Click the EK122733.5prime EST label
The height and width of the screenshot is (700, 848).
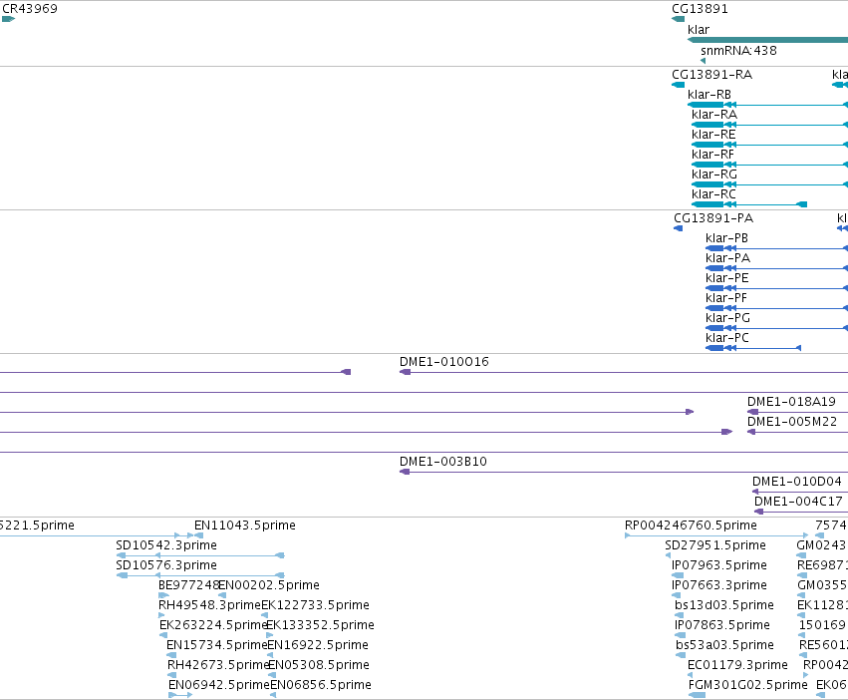(x=315, y=606)
